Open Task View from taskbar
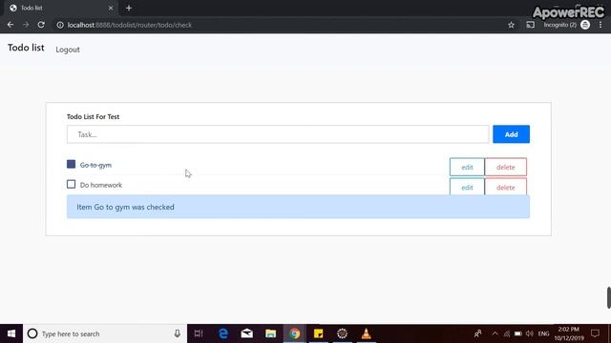Image resolution: width=611 pixels, height=343 pixels. click(199, 333)
